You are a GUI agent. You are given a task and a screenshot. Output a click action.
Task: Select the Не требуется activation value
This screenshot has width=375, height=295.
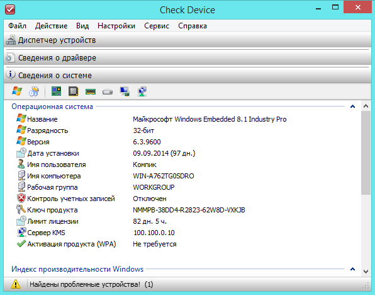tap(155, 244)
